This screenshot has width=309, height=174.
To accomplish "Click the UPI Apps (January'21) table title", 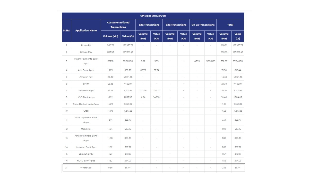I will [x=153, y=16].
